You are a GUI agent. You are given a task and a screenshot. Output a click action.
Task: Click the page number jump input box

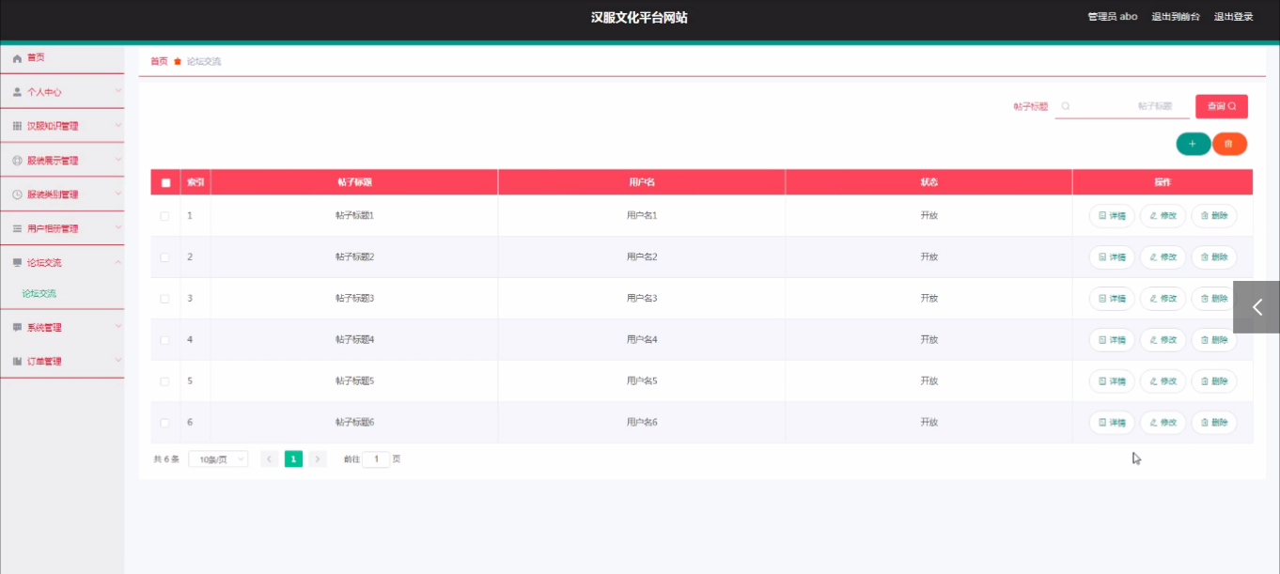point(376,459)
